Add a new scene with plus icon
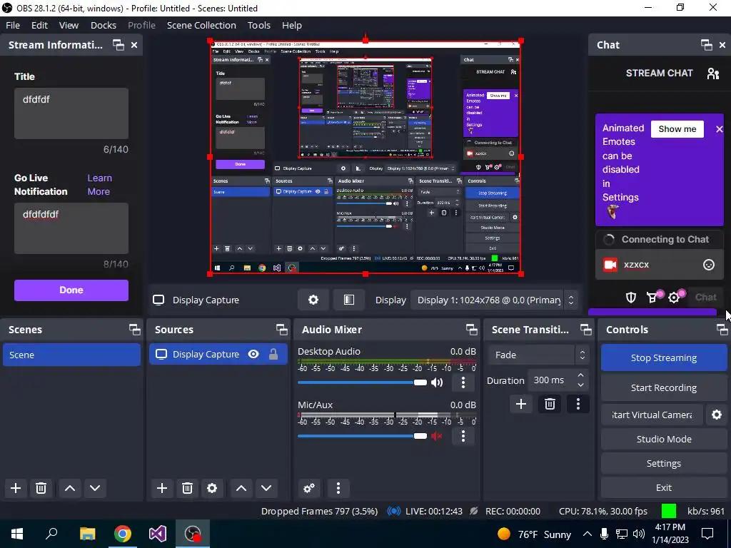Screen dimensions: 731x548 pos(16,488)
